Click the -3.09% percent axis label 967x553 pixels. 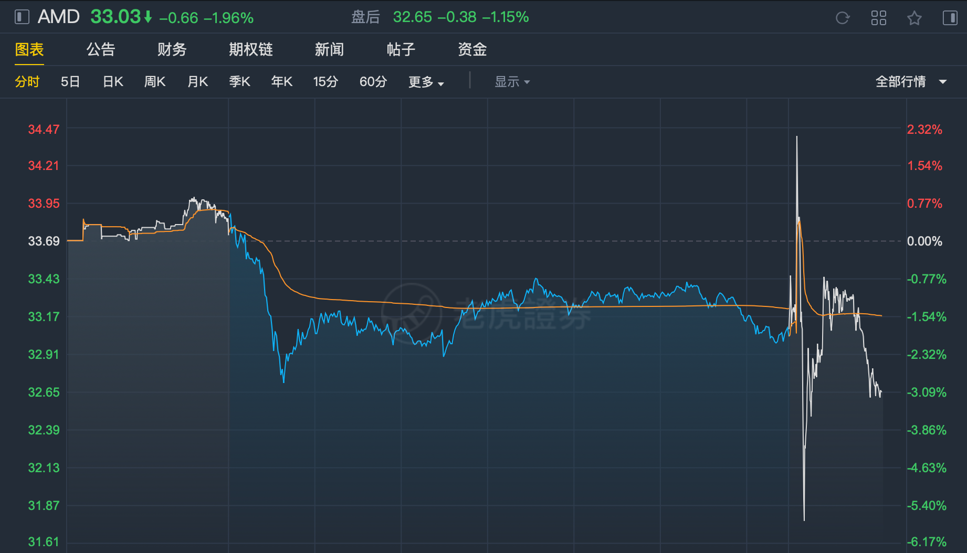tap(927, 392)
